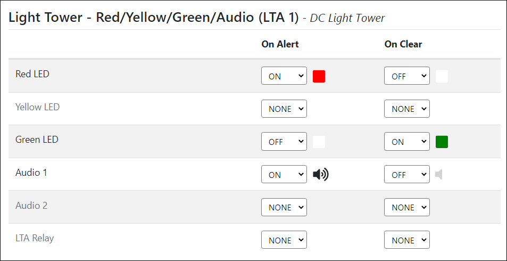Click the Yellow LED row label
Image resolution: width=507 pixels, height=261 pixels.
[x=37, y=107]
